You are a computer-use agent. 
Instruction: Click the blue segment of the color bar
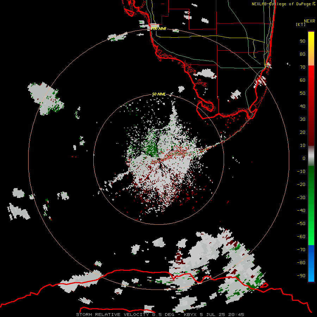point(311,263)
